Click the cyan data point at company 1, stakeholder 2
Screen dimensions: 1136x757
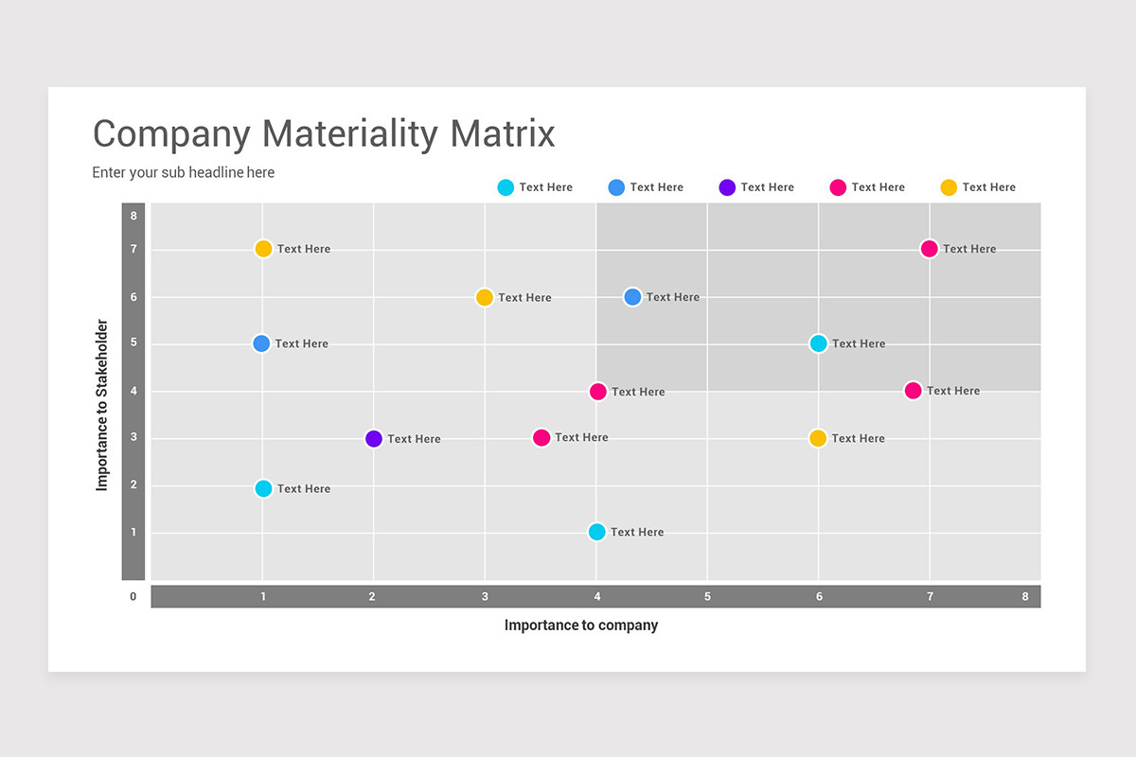(x=263, y=488)
